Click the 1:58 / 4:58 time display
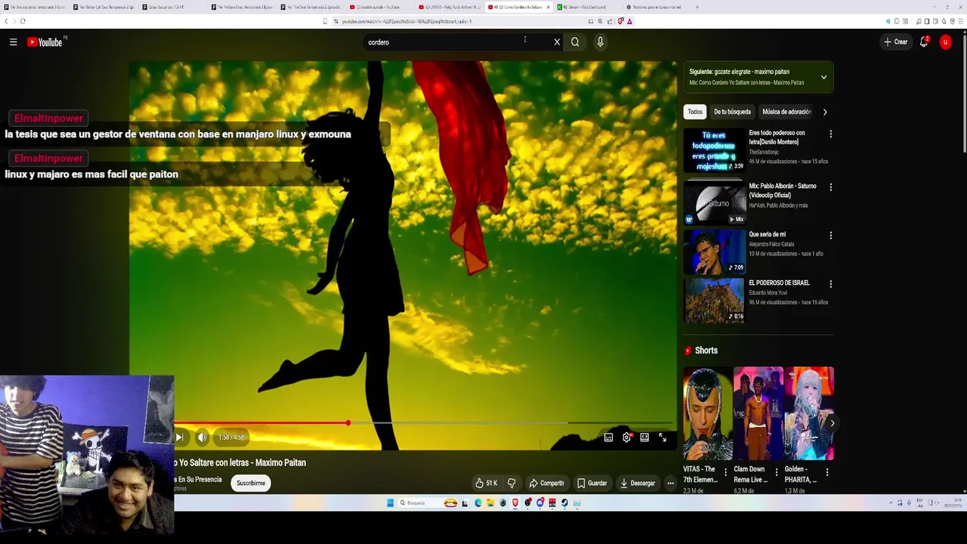The height and width of the screenshot is (544, 967). (231, 437)
